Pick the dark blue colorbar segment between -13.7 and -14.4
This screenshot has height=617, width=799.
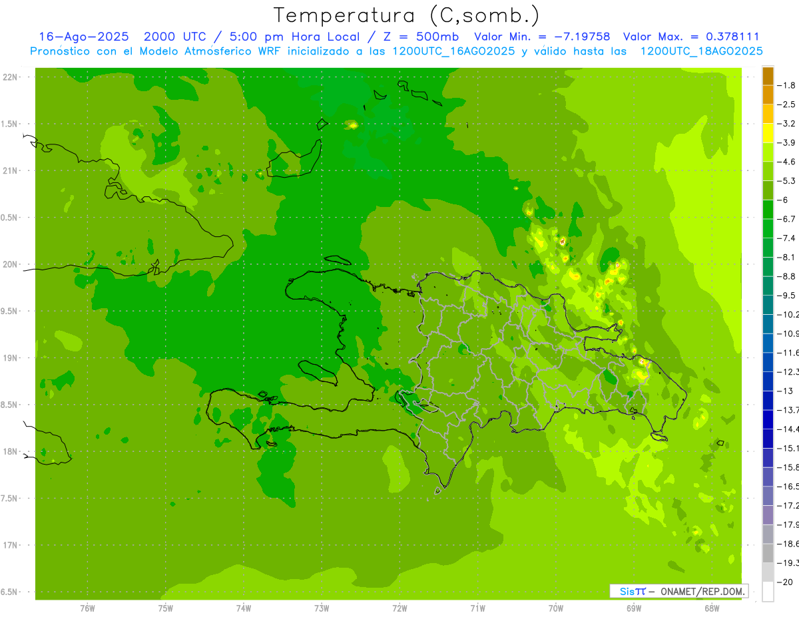(768, 419)
